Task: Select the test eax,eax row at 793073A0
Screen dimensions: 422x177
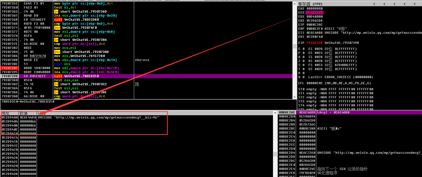Action: tap(147, 80)
